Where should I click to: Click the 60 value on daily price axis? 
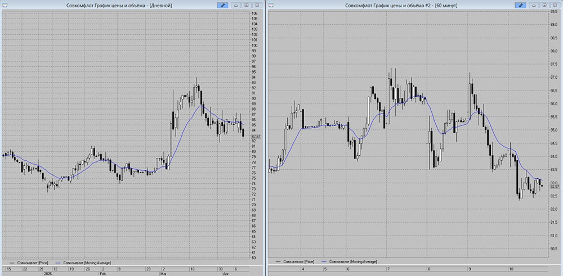coord(254,257)
